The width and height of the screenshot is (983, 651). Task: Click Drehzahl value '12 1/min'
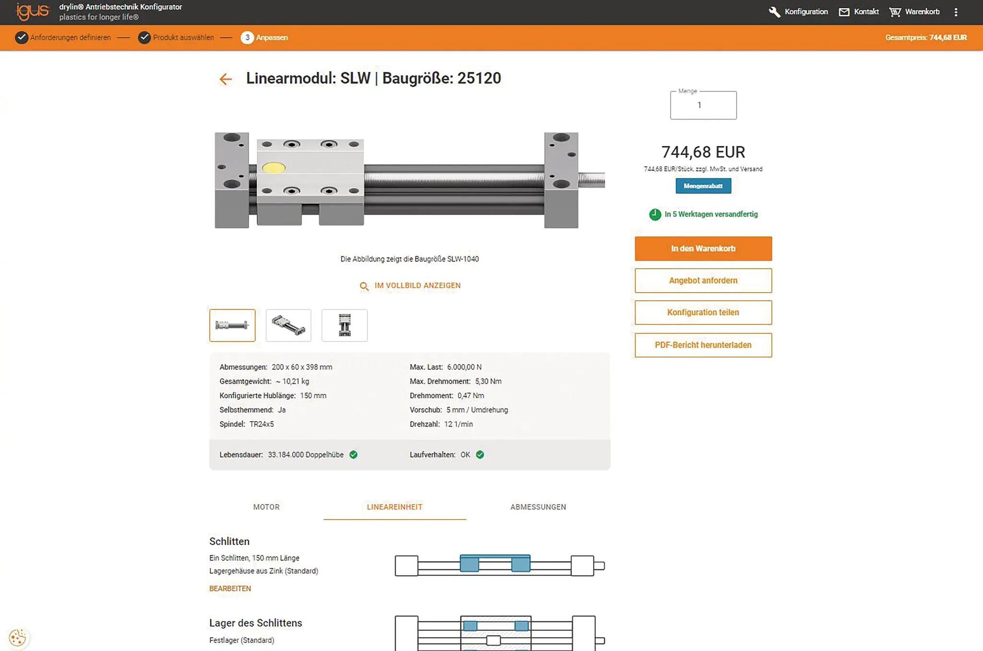click(x=458, y=425)
